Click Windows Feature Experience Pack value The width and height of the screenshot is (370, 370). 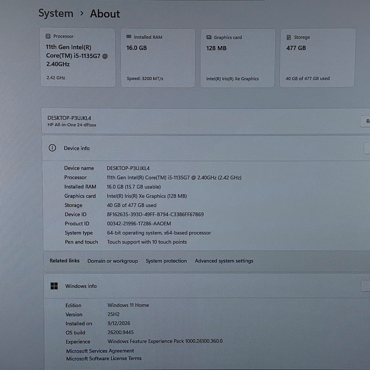165,341
